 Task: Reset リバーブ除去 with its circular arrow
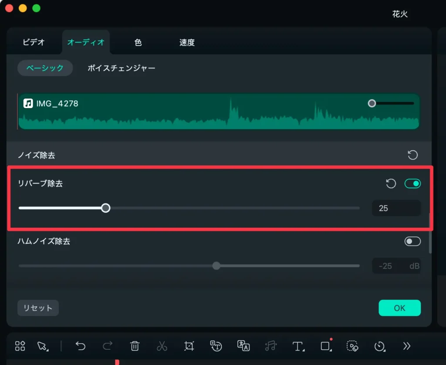coord(391,184)
